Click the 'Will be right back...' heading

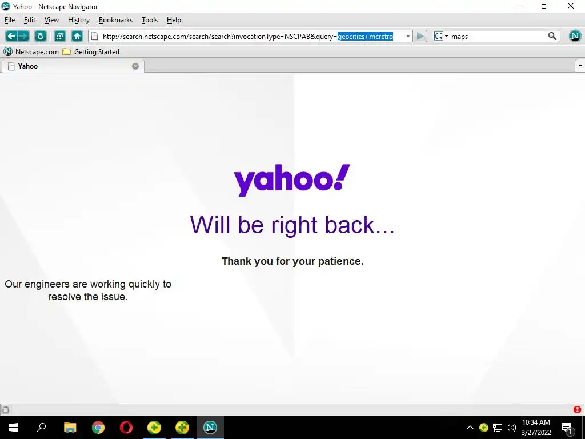292,225
